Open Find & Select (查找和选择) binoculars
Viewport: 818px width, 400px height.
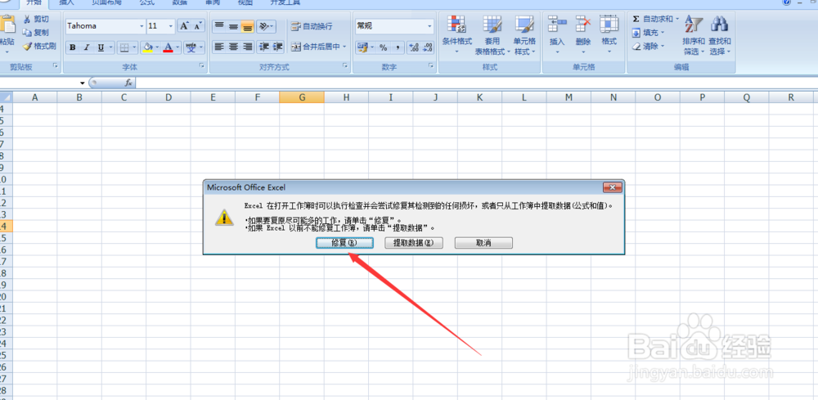coord(720,34)
